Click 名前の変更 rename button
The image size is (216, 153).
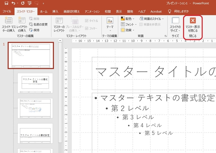point(38,24)
